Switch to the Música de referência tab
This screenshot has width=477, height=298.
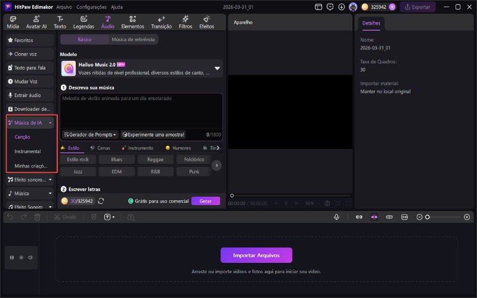coord(134,39)
